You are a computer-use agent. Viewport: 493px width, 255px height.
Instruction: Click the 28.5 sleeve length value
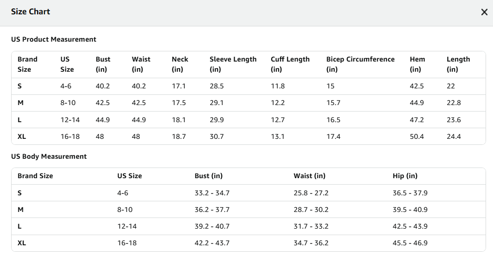coord(217,86)
